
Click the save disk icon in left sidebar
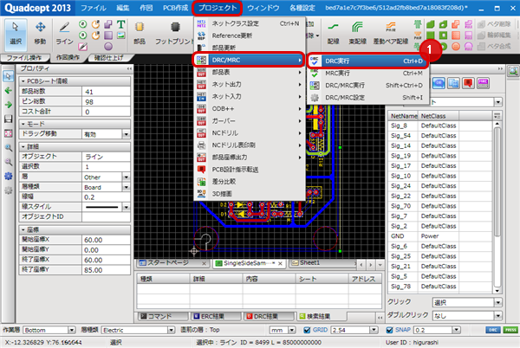9,119
